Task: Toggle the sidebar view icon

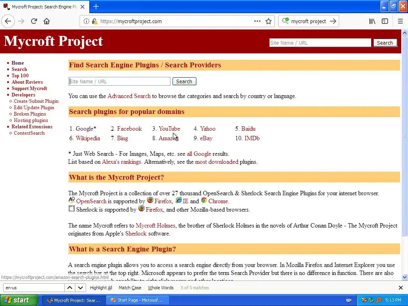Action: pyautogui.click(x=385, y=22)
